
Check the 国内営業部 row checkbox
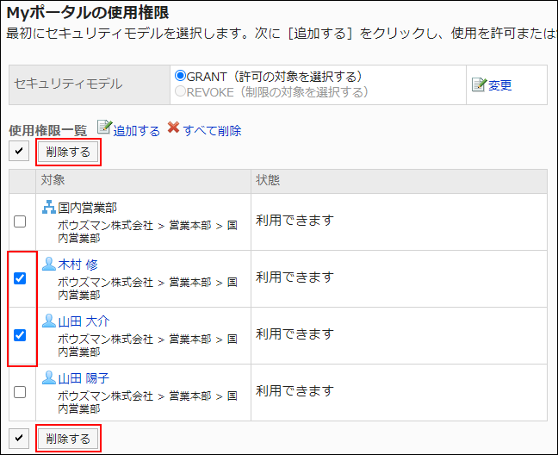point(20,221)
